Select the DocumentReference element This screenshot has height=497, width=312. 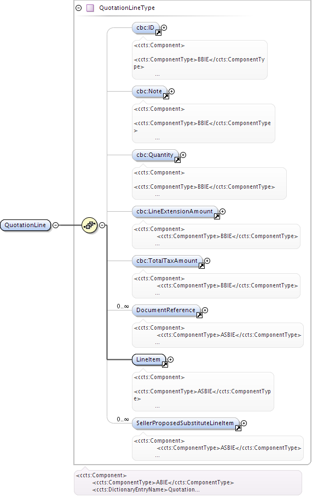166,310
